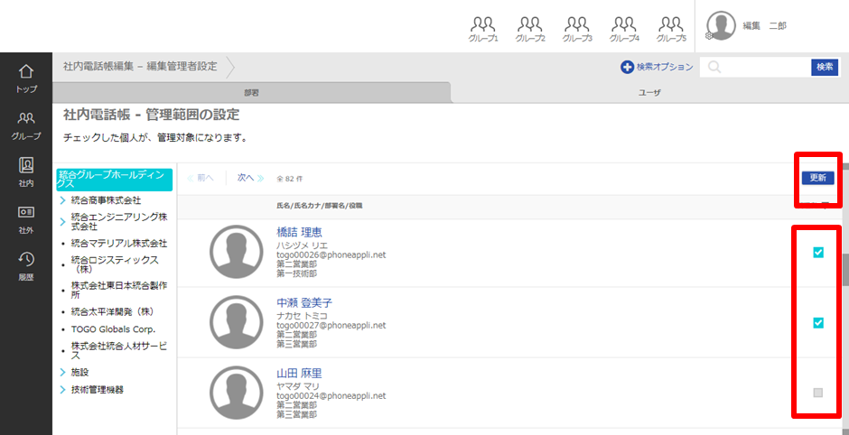Select the グループ5 icon in top bar
Screen dimensions: 849x435
coord(671,29)
